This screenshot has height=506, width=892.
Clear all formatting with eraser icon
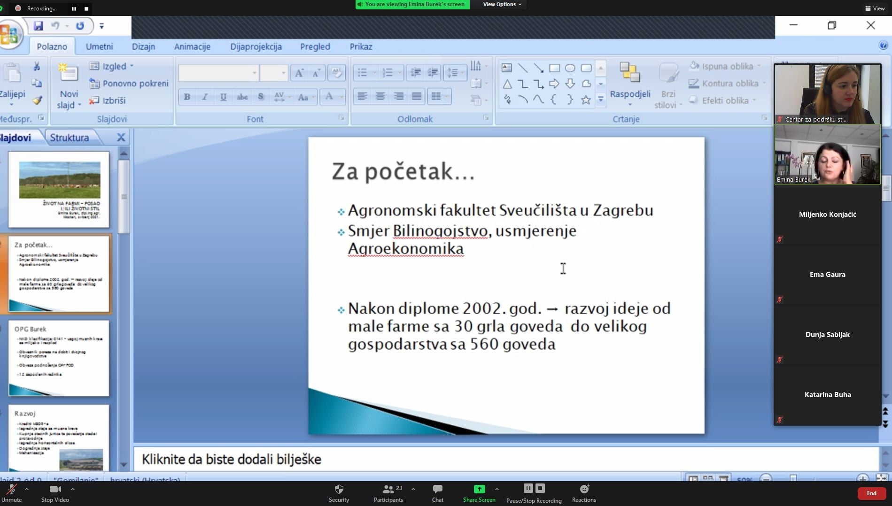coord(336,73)
